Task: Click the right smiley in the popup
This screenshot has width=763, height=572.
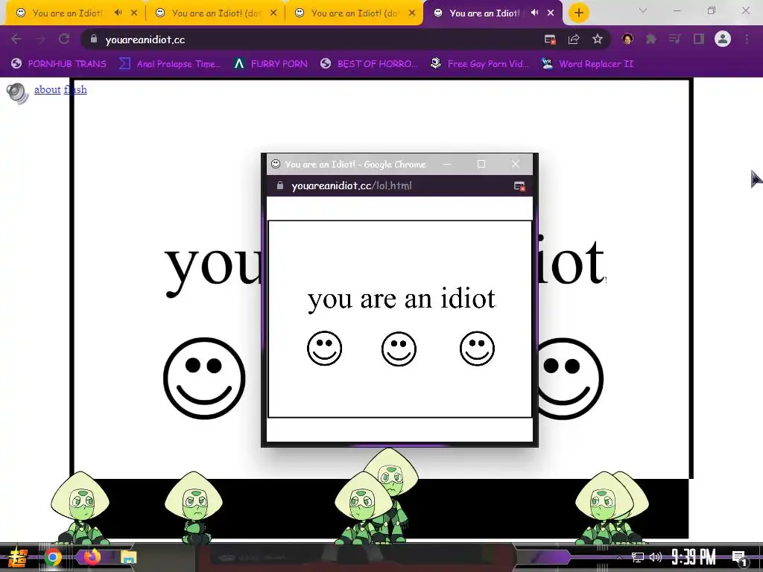Action: 478,349
